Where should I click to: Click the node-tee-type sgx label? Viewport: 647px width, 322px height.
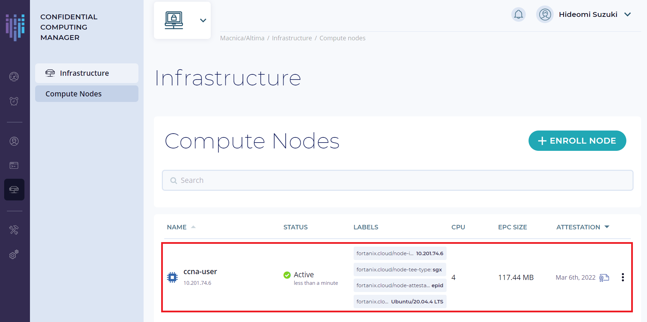pyautogui.click(x=400, y=269)
